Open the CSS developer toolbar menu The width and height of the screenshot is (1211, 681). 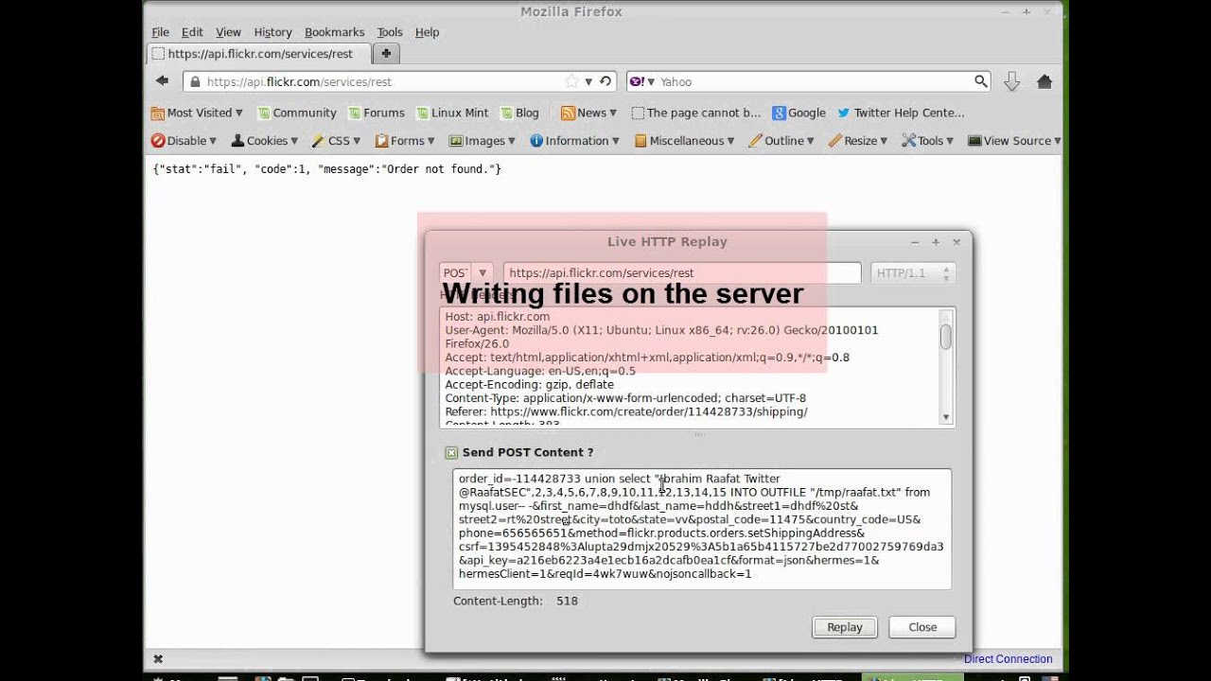(x=336, y=141)
